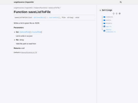Click 'Valid file path to read from' text

point(26,44)
